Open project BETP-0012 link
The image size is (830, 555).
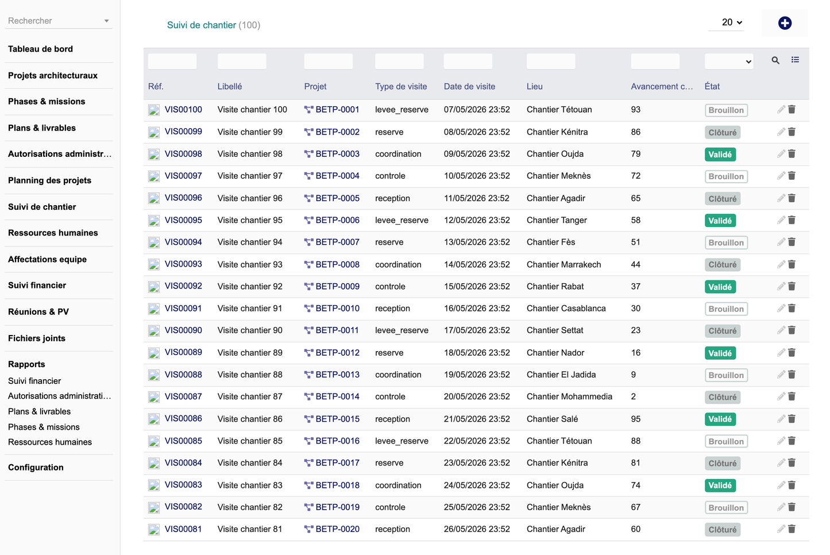338,353
